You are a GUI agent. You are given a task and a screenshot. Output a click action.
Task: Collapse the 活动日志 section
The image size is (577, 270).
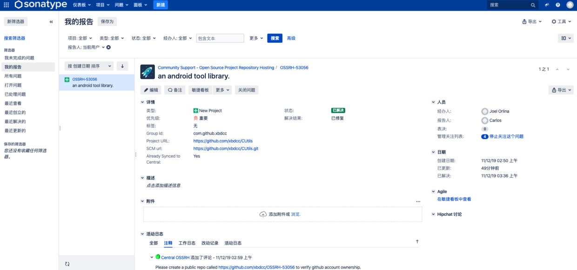tap(143, 234)
